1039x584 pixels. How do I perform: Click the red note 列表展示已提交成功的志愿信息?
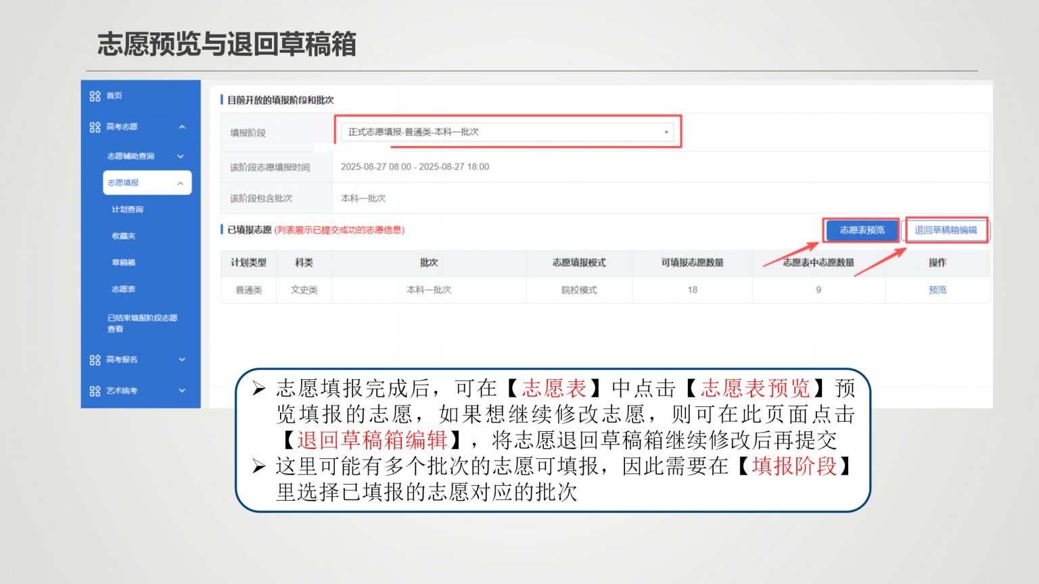coord(340,230)
